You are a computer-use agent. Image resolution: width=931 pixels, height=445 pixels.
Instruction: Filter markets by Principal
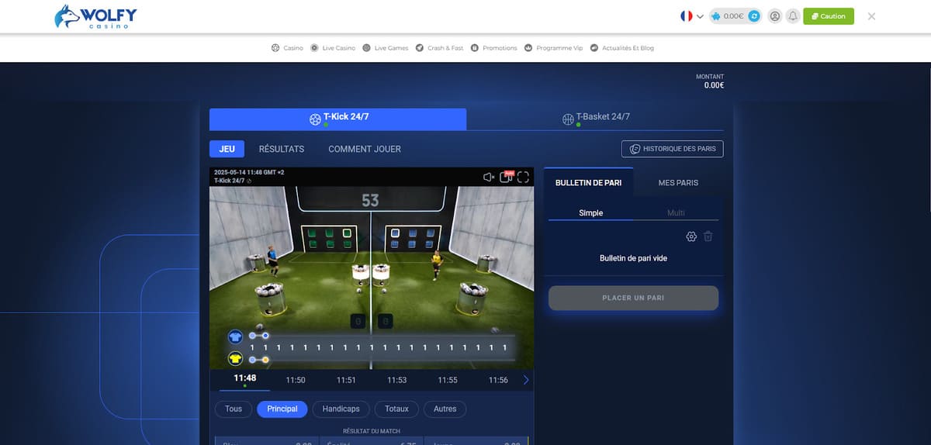282,409
